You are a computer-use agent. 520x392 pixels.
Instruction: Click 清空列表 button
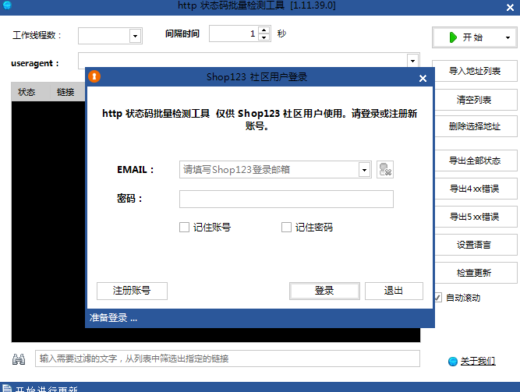(475, 100)
